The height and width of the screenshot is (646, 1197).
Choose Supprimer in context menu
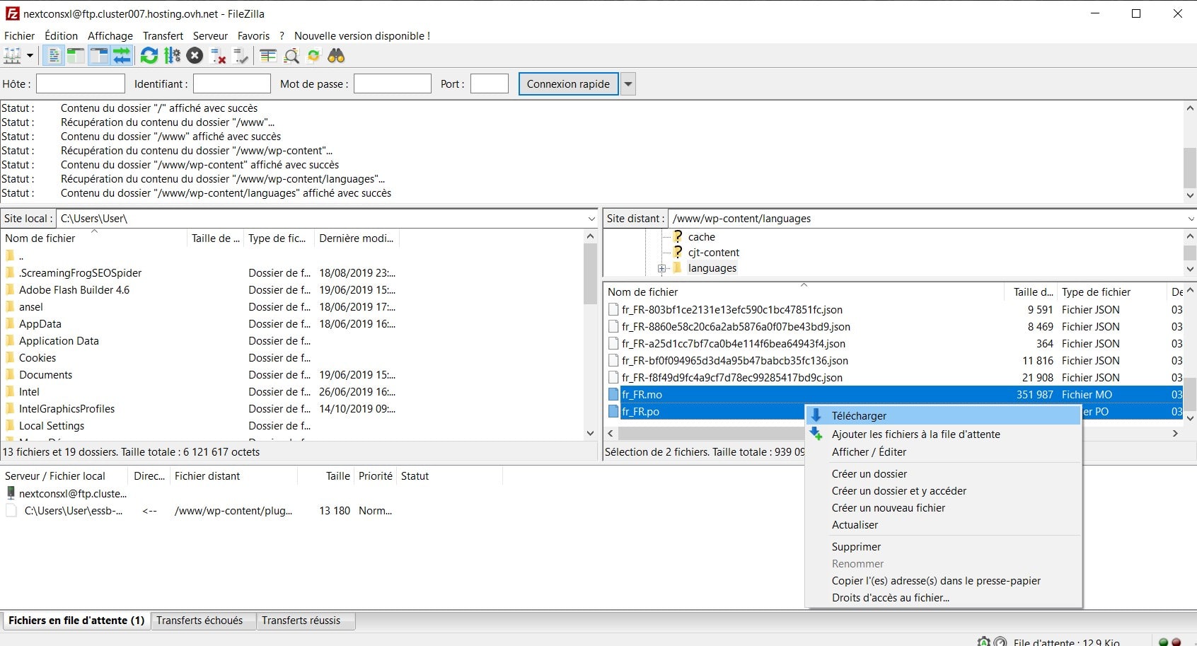pos(944,547)
